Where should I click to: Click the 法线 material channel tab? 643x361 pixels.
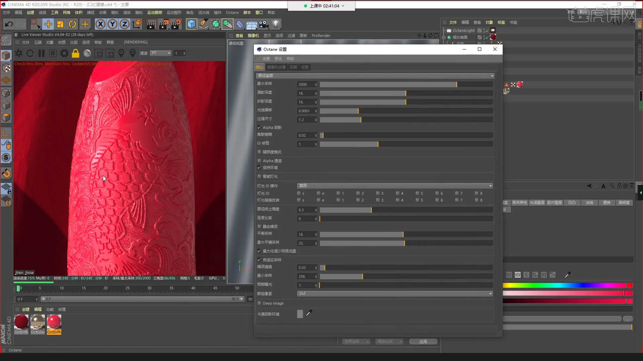click(589, 203)
